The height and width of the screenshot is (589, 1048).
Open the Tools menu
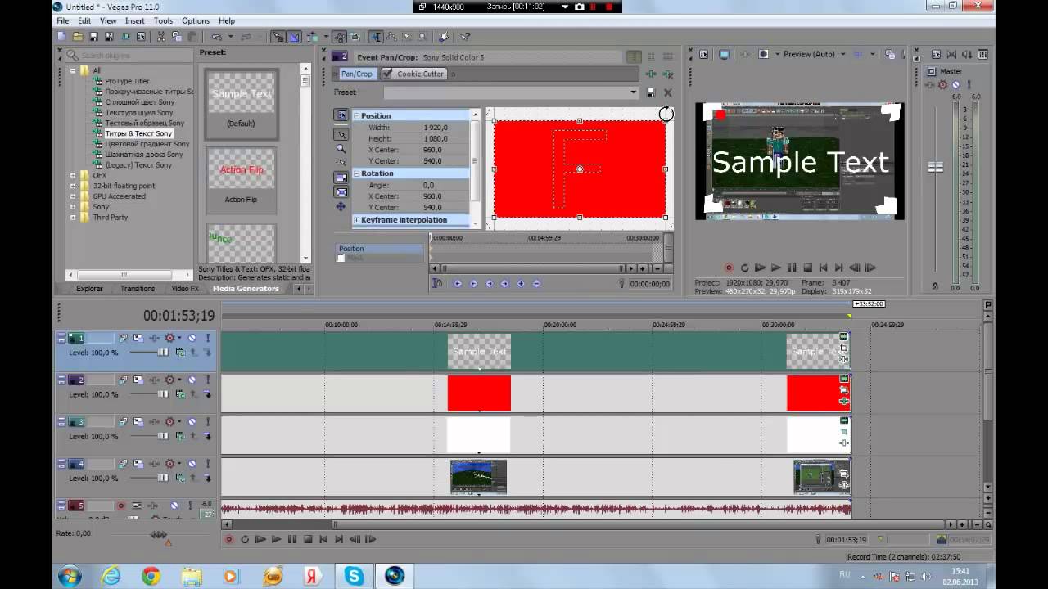click(x=163, y=20)
